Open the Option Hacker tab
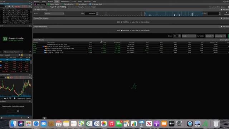The image size is (229, 129). [53, 4]
